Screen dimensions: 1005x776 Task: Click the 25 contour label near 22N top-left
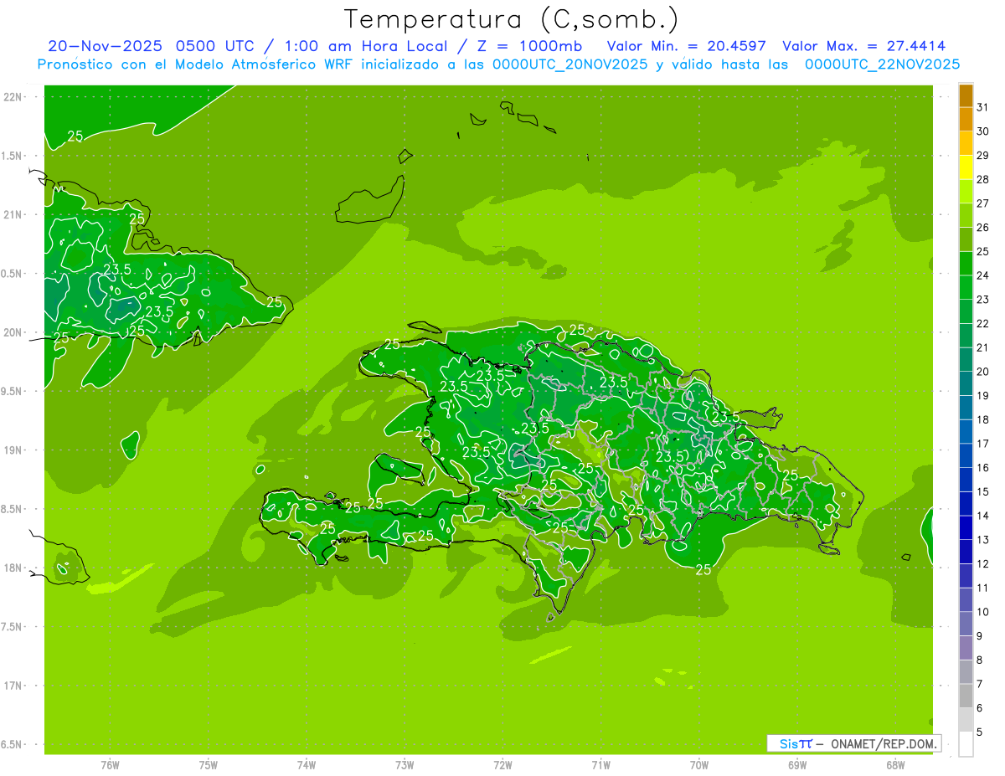[x=75, y=136]
